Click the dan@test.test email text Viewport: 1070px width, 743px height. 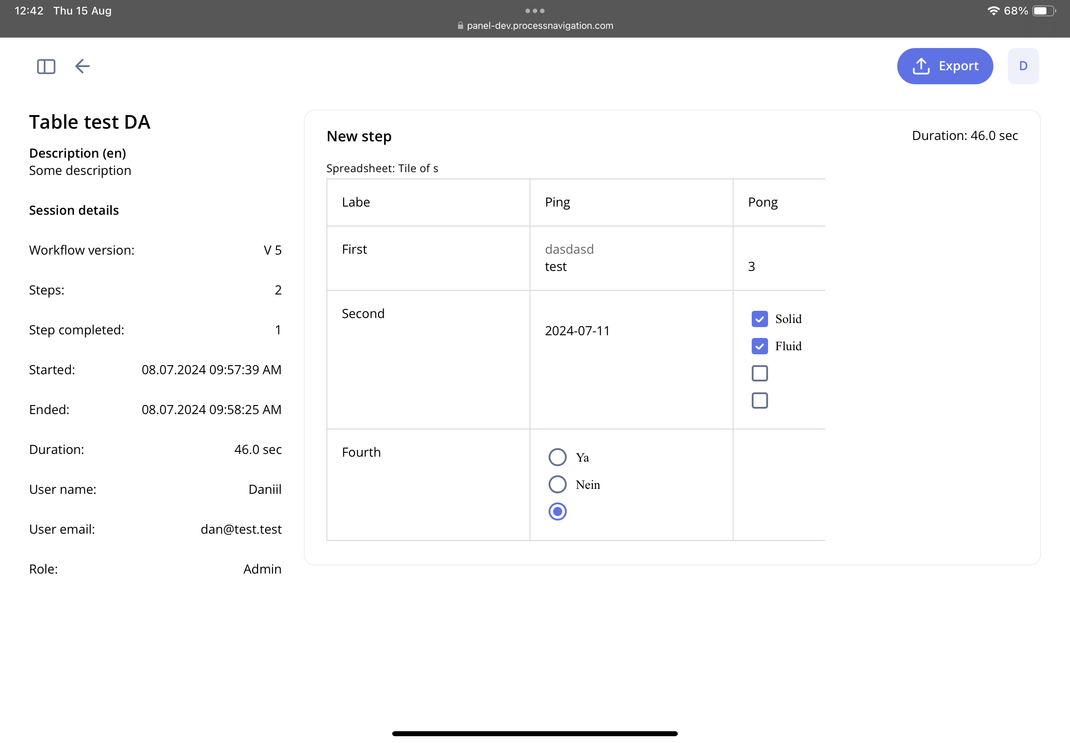tap(241, 529)
